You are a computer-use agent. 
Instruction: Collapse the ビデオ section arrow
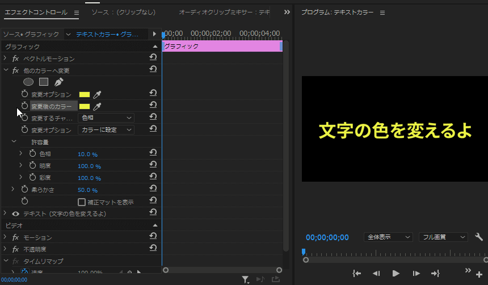point(155,225)
